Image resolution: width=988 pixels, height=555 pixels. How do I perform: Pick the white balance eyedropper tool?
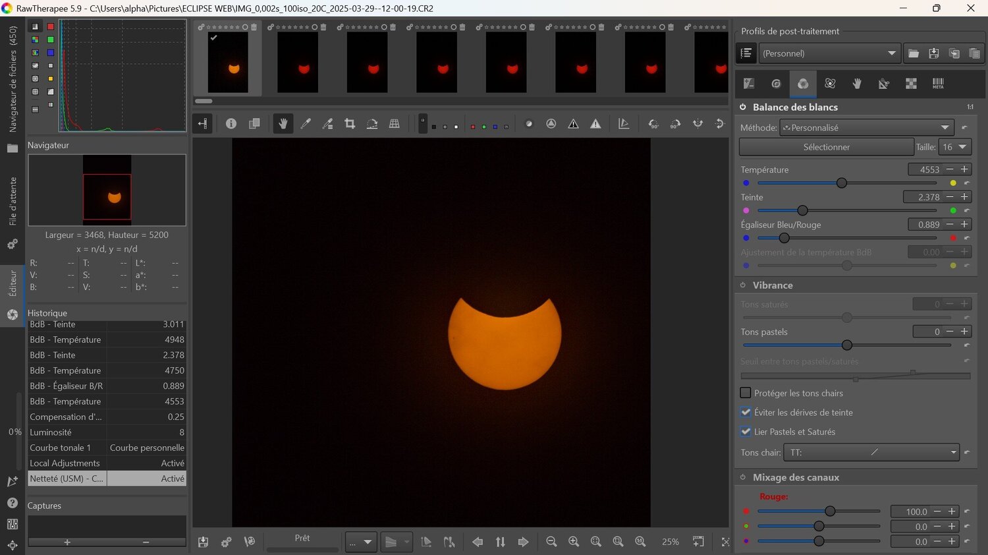tap(306, 124)
